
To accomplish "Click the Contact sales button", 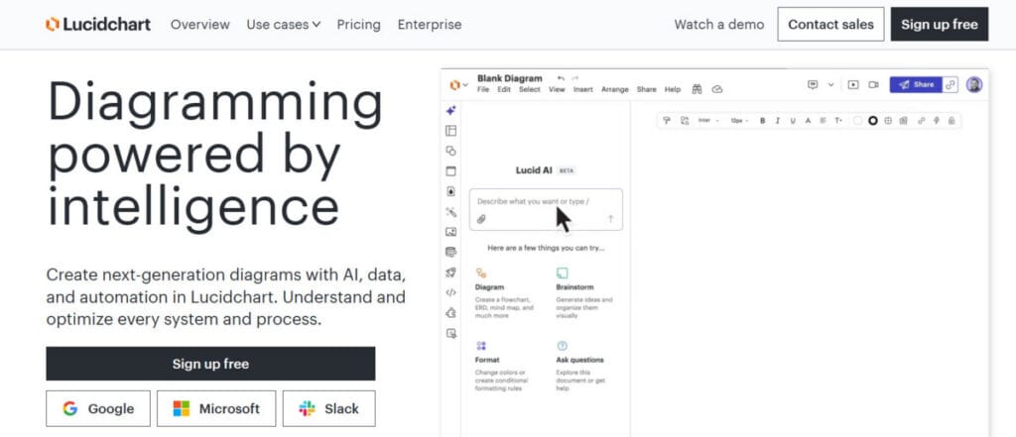I will pos(830,25).
